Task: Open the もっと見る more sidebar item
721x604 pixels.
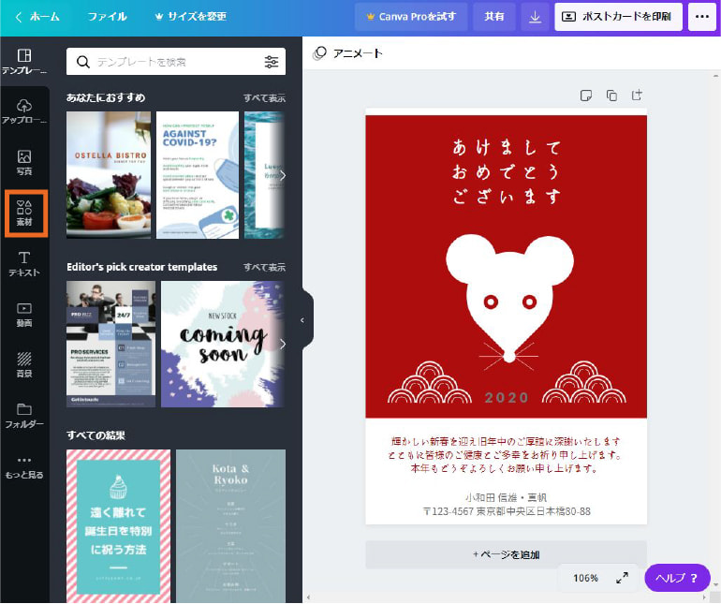Action: pos(24,467)
